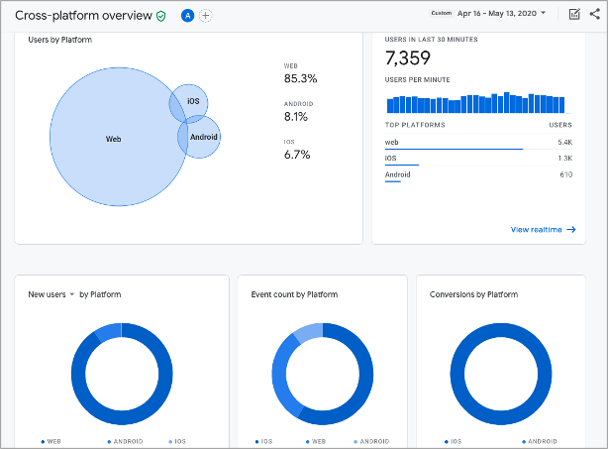The height and width of the screenshot is (449, 608).
Task: Select the Web bubble in platform chart
Action: pos(113,139)
